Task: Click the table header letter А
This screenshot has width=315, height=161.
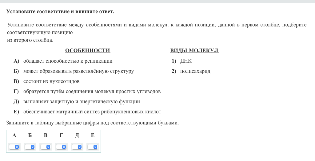Action: 14,135
